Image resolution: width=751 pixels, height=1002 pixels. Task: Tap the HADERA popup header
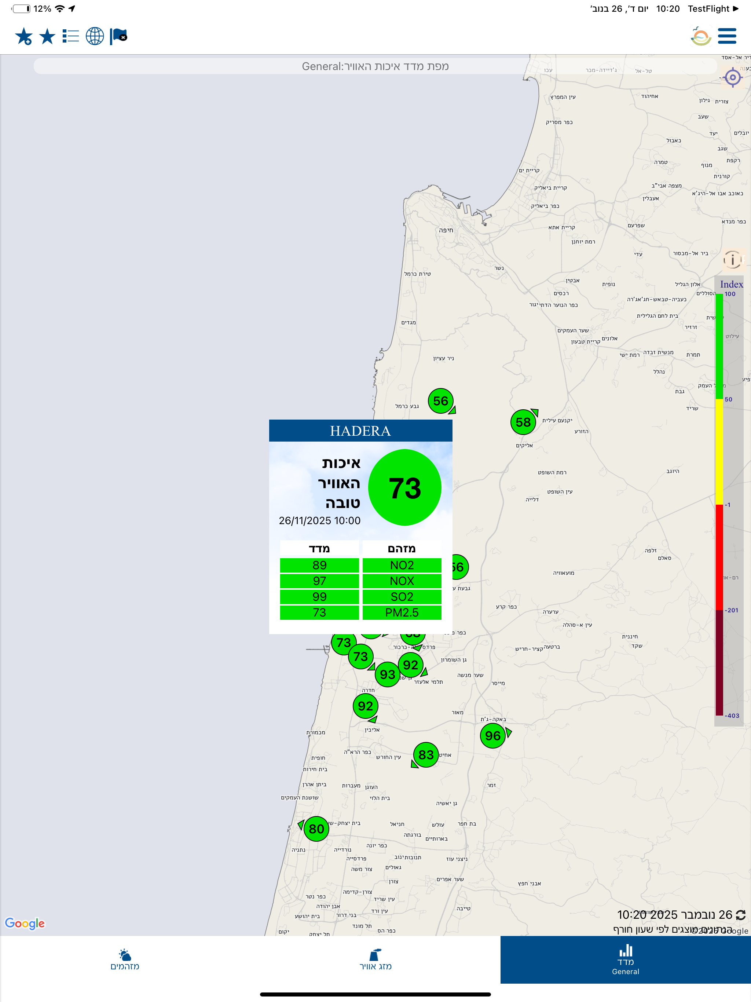(360, 431)
